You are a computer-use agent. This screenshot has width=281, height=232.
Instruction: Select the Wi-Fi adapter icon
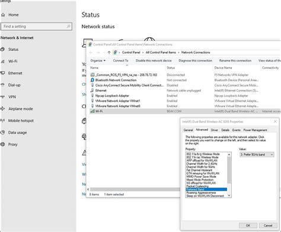pyautogui.click(x=92, y=111)
